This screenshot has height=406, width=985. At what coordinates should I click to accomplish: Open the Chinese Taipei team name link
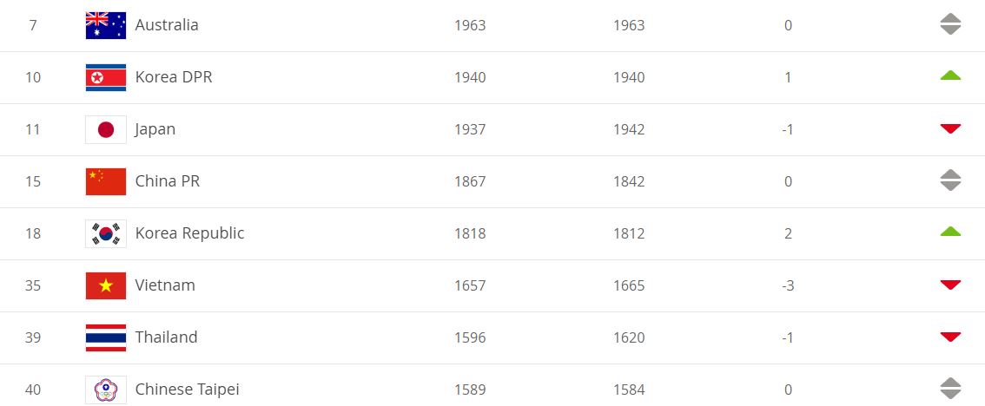tap(188, 390)
